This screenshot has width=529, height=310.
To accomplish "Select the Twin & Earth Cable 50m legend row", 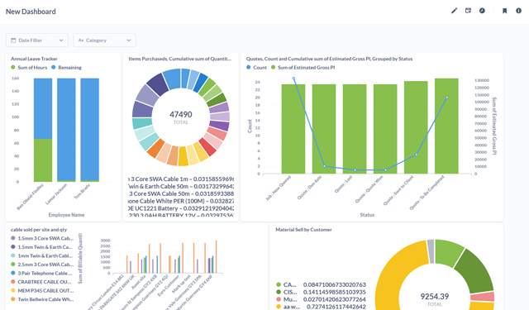I will pyautogui.click(x=181, y=186).
